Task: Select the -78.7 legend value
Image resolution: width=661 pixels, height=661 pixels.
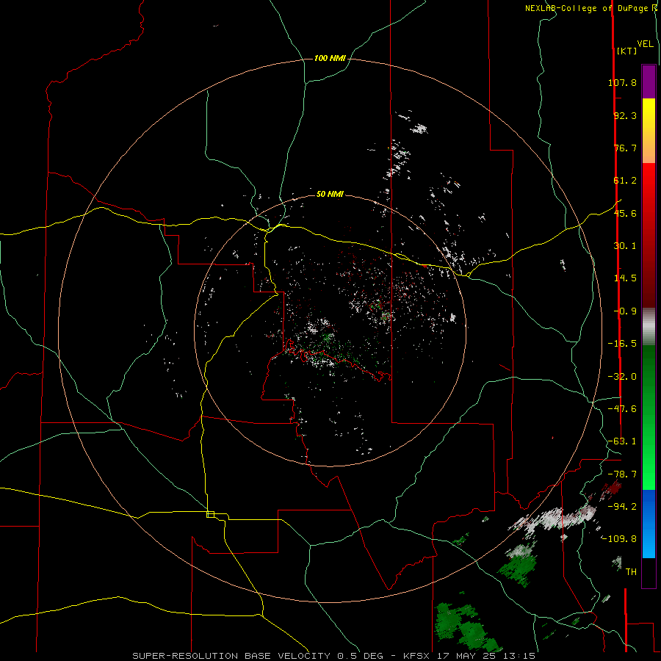Action: (622, 474)
